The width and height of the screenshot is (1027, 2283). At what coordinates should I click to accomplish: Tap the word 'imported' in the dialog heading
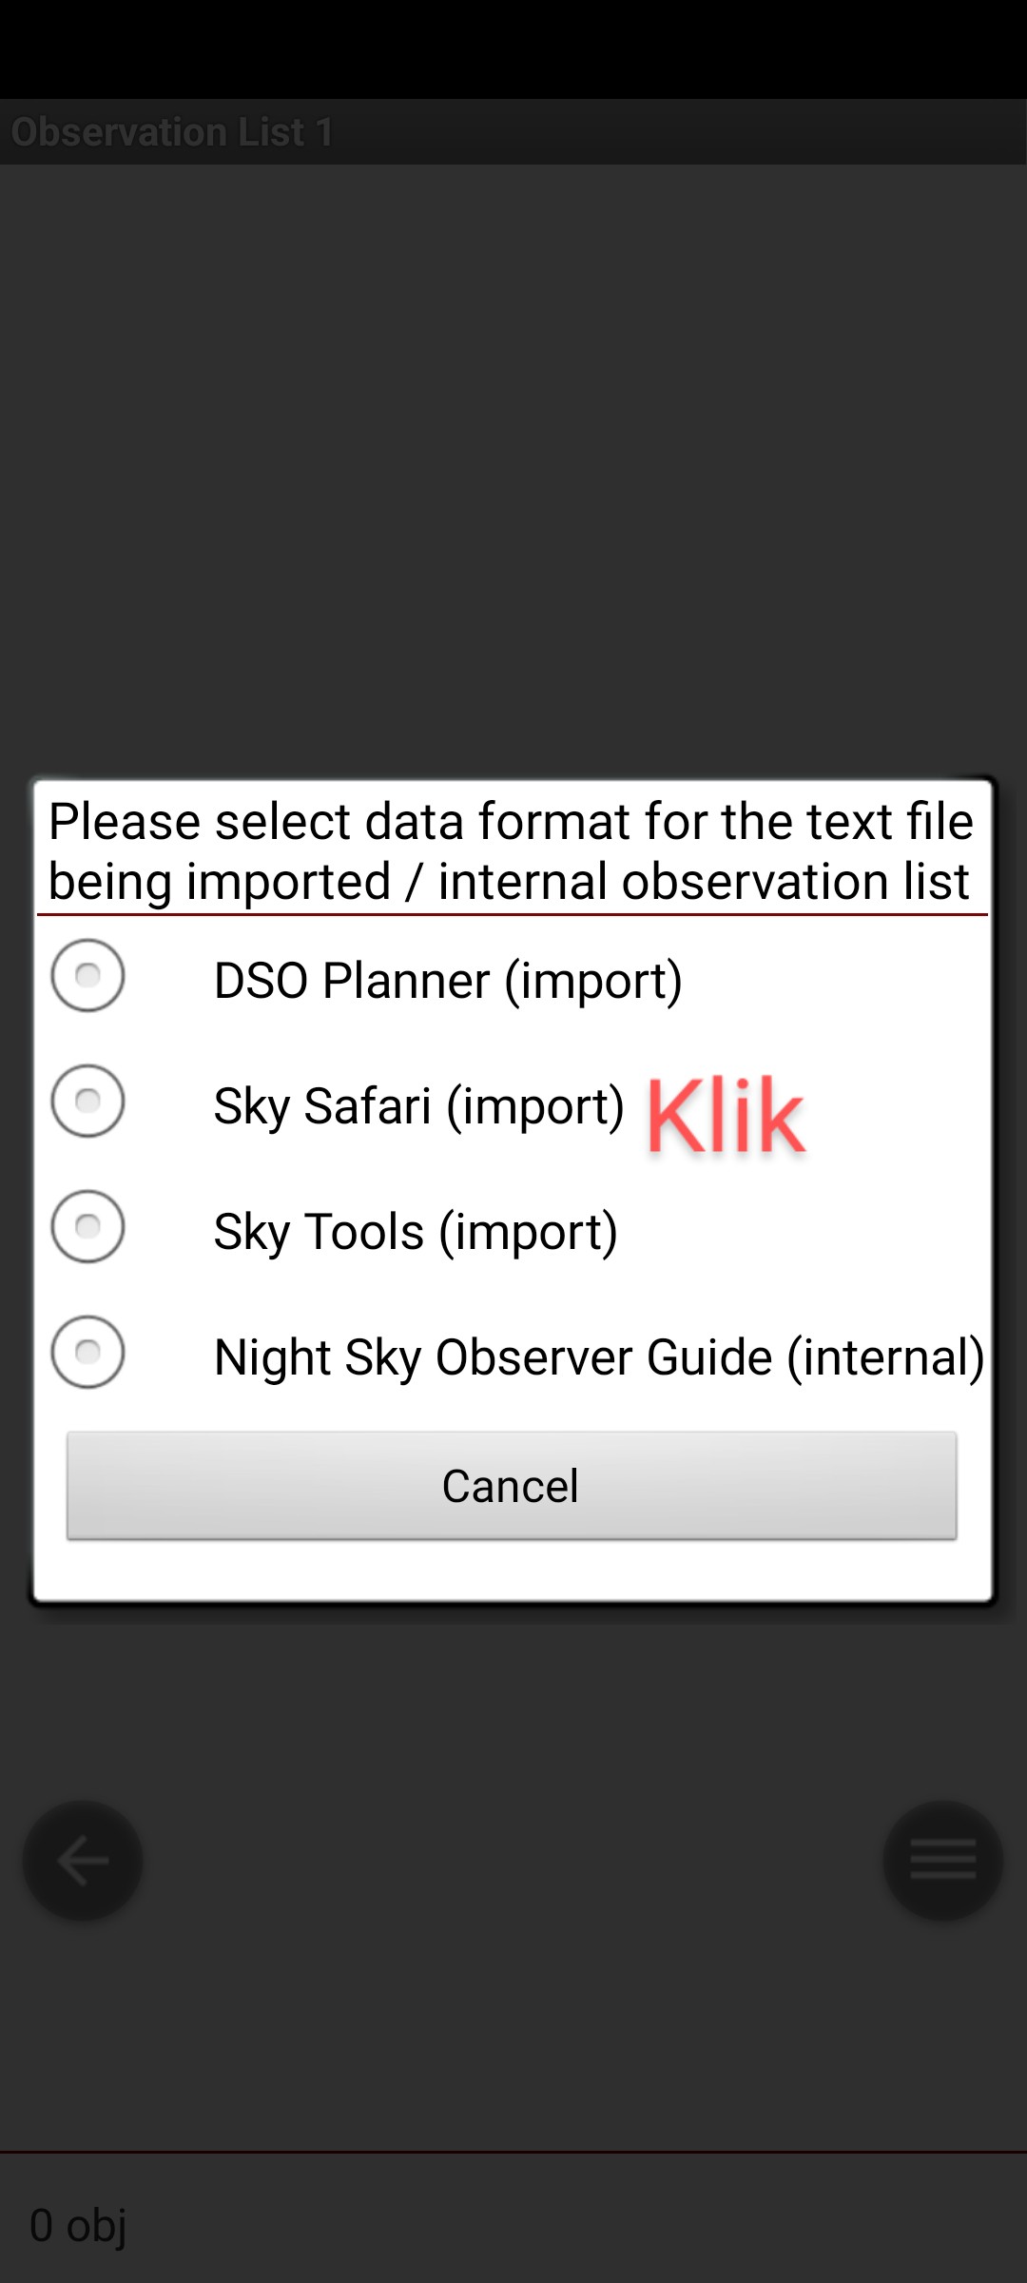(288, 883)
